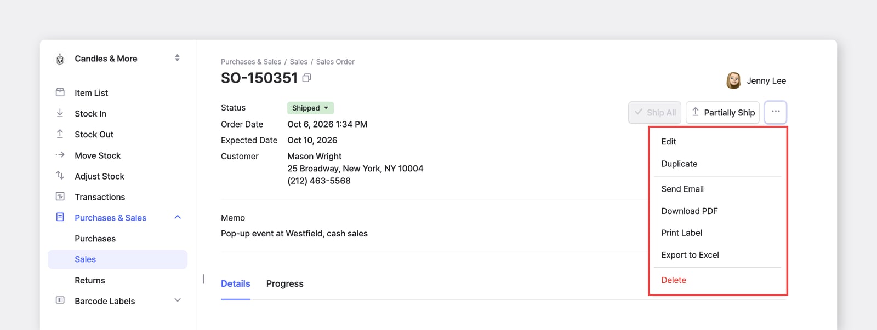Expand the Barcode Labels section

[178, 300]
